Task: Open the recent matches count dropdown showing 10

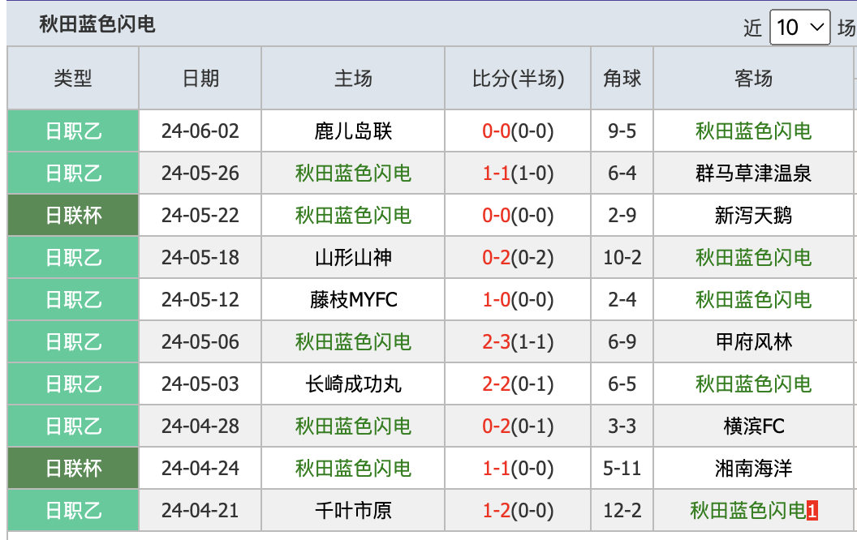Action: click(799, 27)
